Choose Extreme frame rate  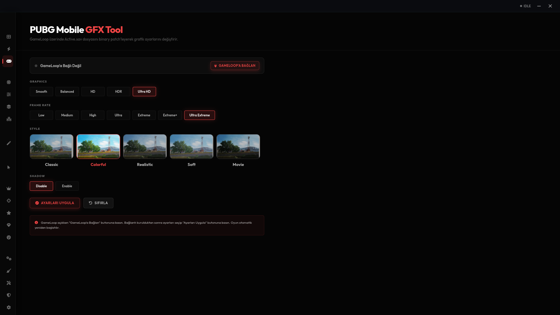144,115
